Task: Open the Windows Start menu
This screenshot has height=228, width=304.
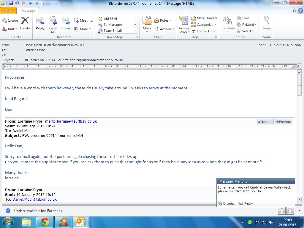Action: [x=8, y=222]
